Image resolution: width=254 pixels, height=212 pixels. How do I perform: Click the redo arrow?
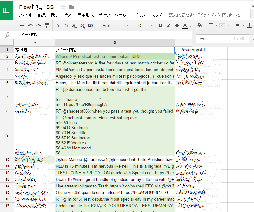38,25
